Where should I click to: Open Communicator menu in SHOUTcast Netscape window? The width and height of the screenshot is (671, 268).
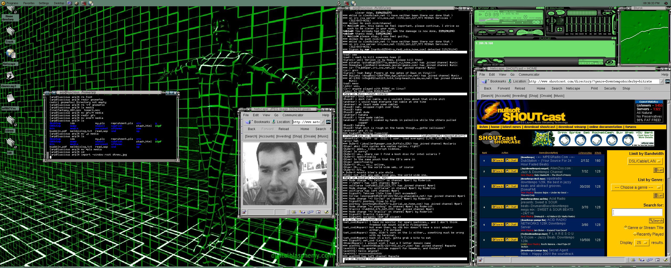click(529, 75)
